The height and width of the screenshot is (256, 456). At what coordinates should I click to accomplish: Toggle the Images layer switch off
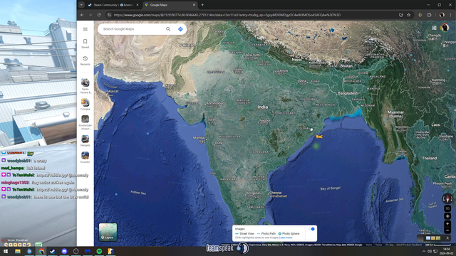(x=312, y=229)
